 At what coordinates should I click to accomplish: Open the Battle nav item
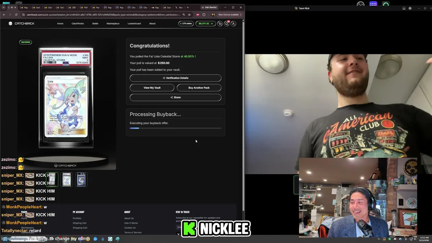(95, 24)
